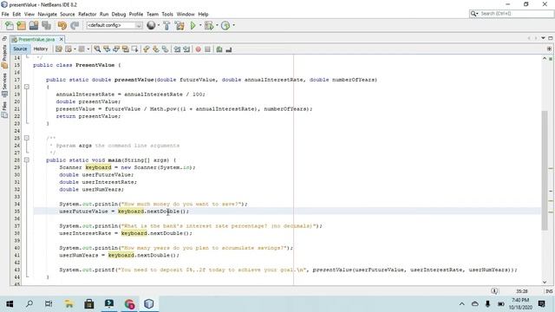555x312 pixels.
Task: Click the Comment icon in editor toolbar
Action: tap(219, 49)
